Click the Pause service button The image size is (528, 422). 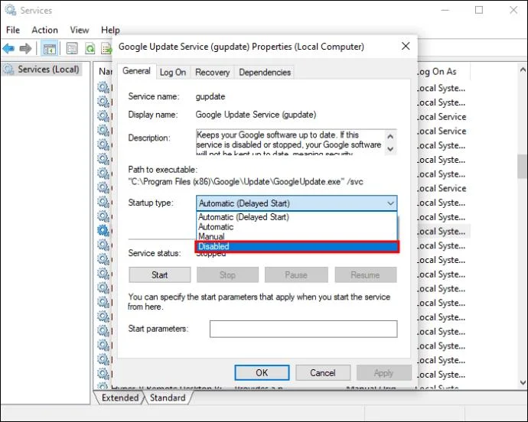[296, 275]
